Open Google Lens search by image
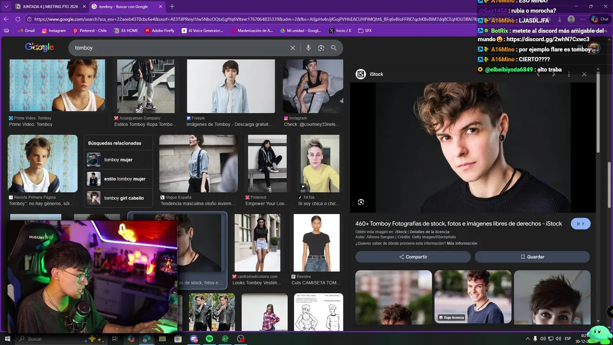 click(321, 48)
